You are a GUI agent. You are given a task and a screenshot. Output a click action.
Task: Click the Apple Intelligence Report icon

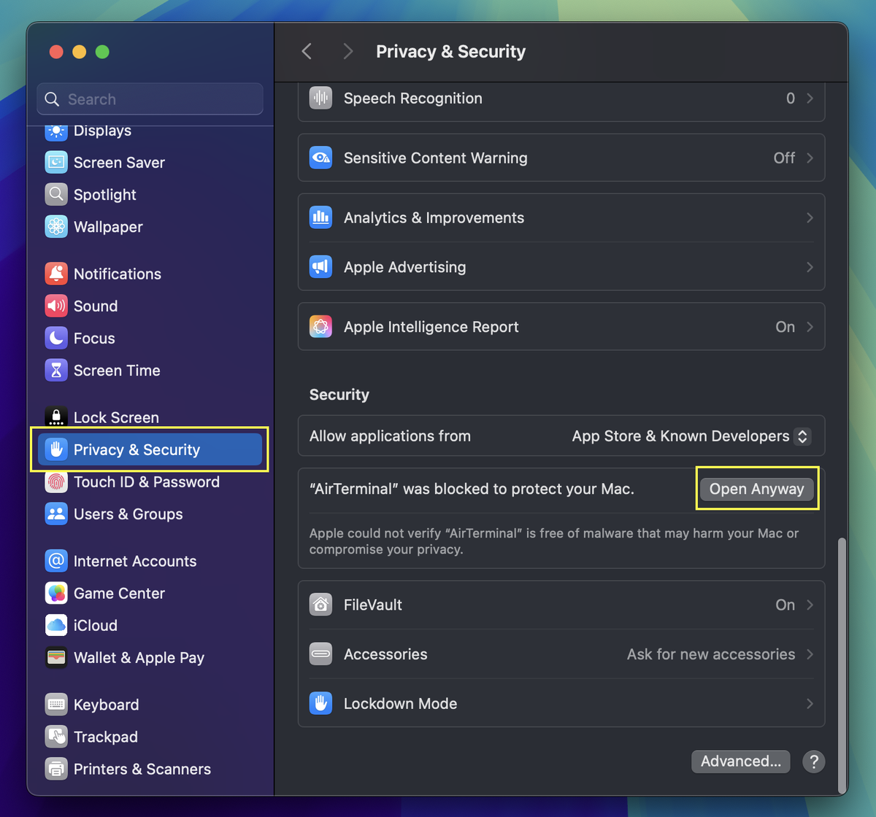click(320, 327)
